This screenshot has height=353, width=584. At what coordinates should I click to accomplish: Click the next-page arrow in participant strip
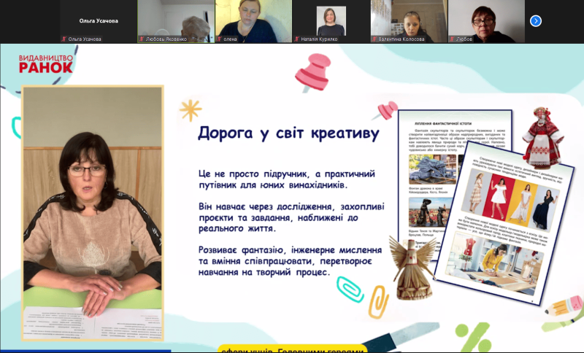point(535,21)
